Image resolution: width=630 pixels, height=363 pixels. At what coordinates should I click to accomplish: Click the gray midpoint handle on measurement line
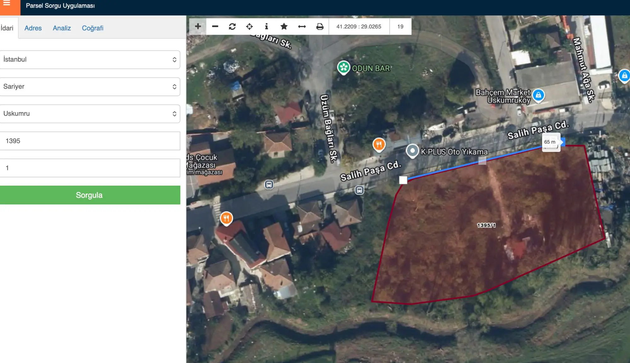(482, 161)
